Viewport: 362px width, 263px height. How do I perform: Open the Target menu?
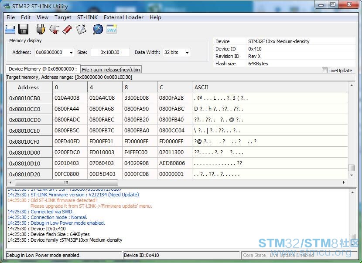(63, 17)
